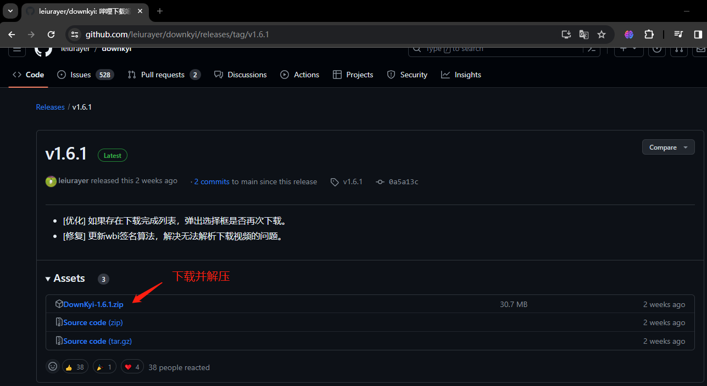The height and width of the screenshot is (386, 707).
Task: Toggle the party popper reaction
Action: 104,367
